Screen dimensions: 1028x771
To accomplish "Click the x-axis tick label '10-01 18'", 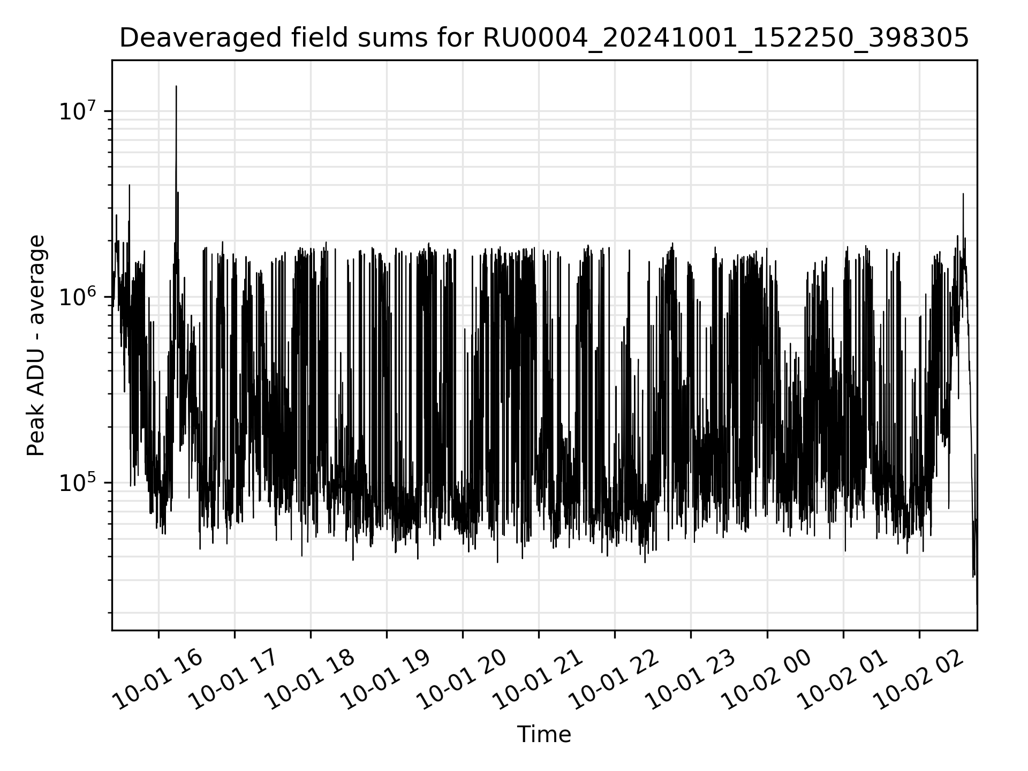I will tap(311, 680).
